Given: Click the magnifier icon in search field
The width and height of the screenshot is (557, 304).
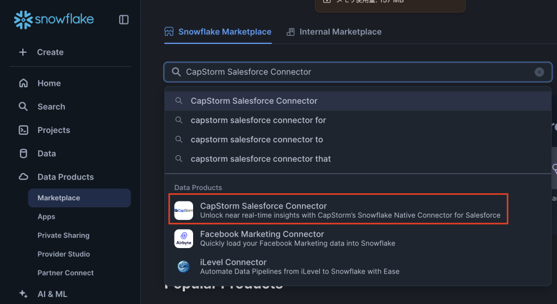Looking at the screenshot, I should pyautogui.click(x=176, y=72).
